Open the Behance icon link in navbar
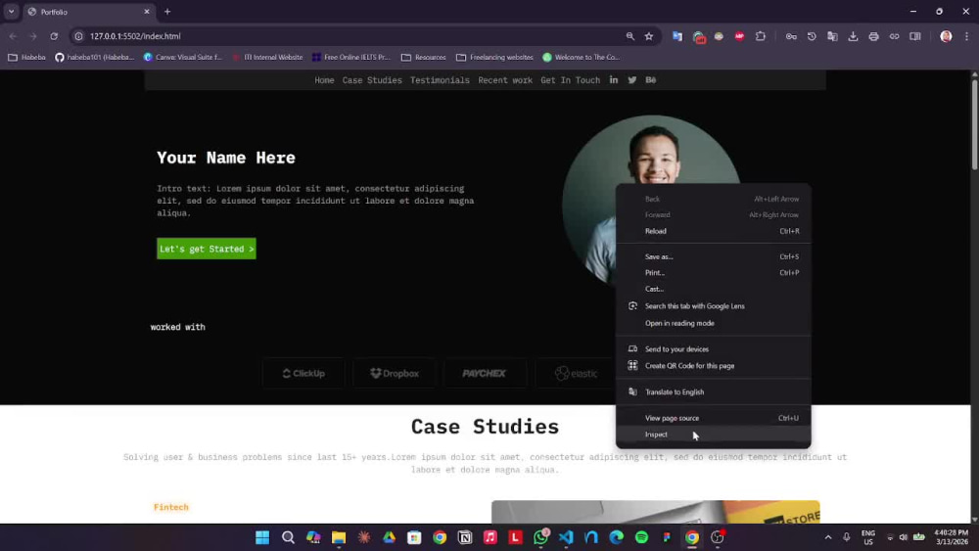This screenshot has width=979, height=551. click(651, 80)
